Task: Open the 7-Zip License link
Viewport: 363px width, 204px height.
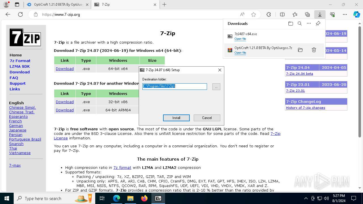Action: pyautogui.click(x=275, y=133)
